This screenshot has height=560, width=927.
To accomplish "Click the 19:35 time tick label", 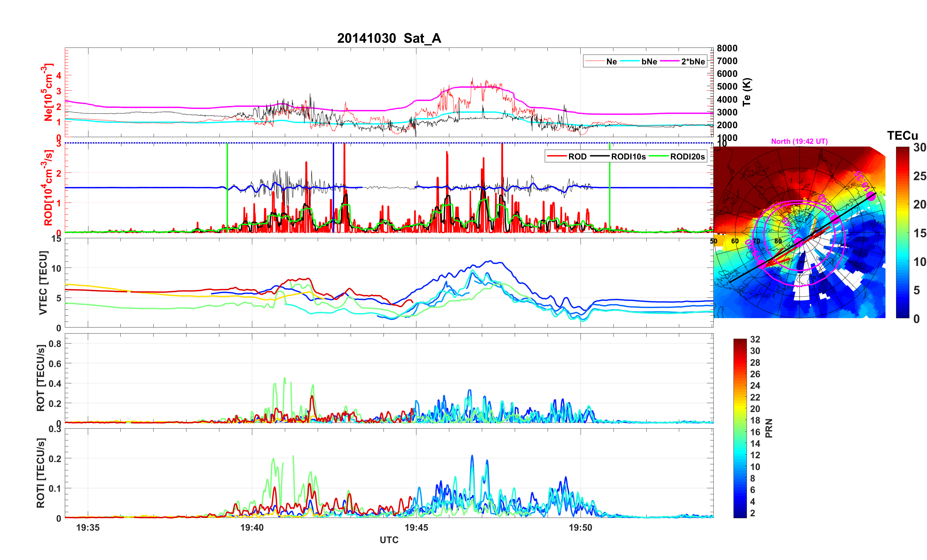I will 88,527.
